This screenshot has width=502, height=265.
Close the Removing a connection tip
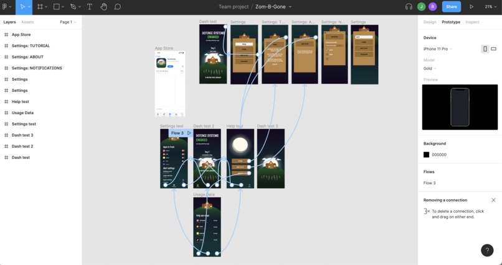pyautogui.click(x=493, y=200)
